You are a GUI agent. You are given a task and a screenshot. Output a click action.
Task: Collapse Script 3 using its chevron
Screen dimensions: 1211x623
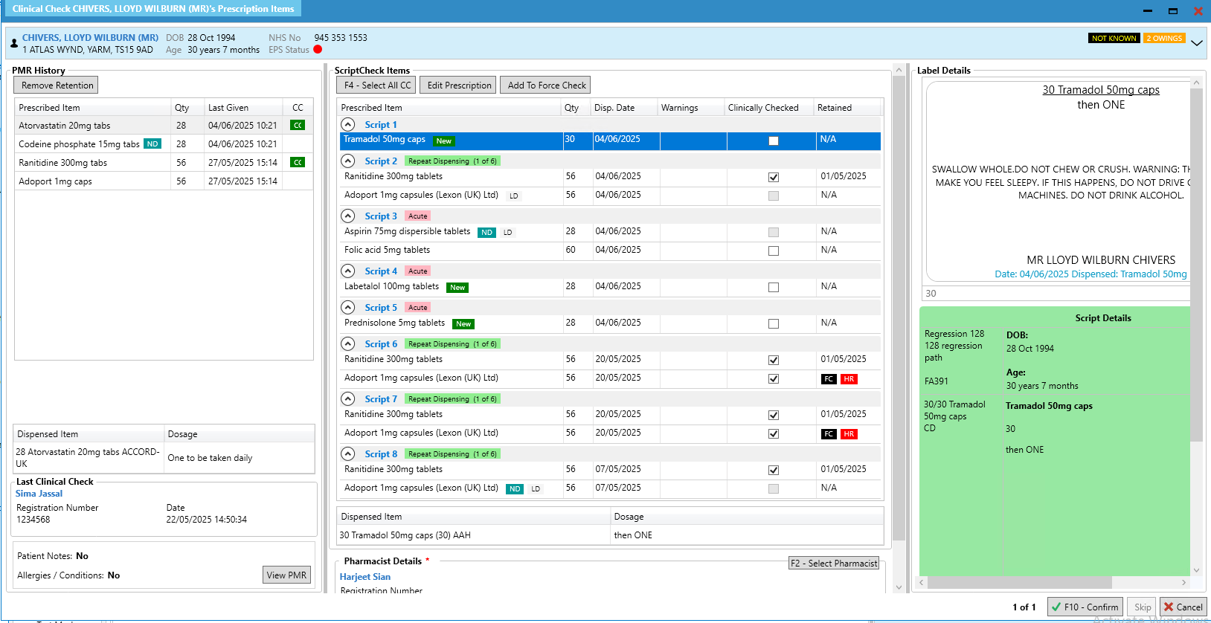[x=348, y=216]
